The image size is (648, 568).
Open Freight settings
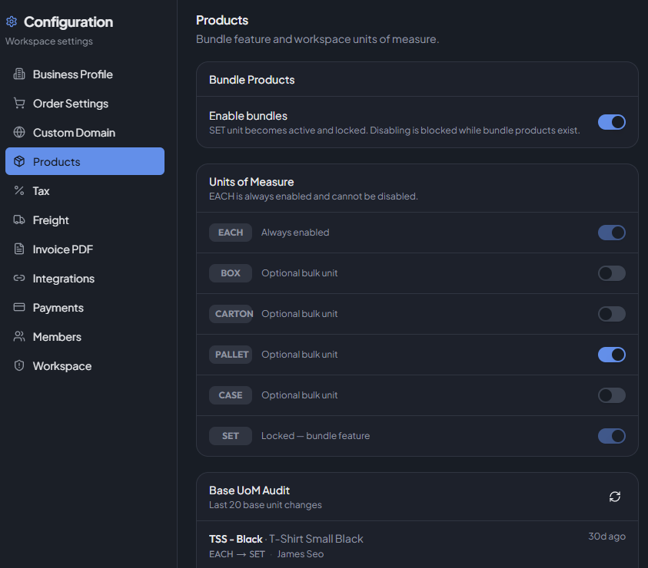[x=85, y=220]
